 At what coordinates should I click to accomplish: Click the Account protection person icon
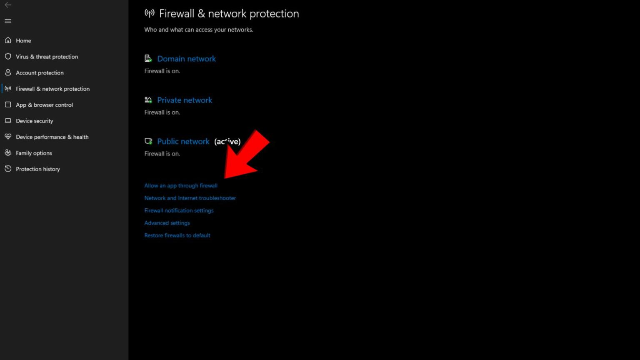(x=8, y=72)
